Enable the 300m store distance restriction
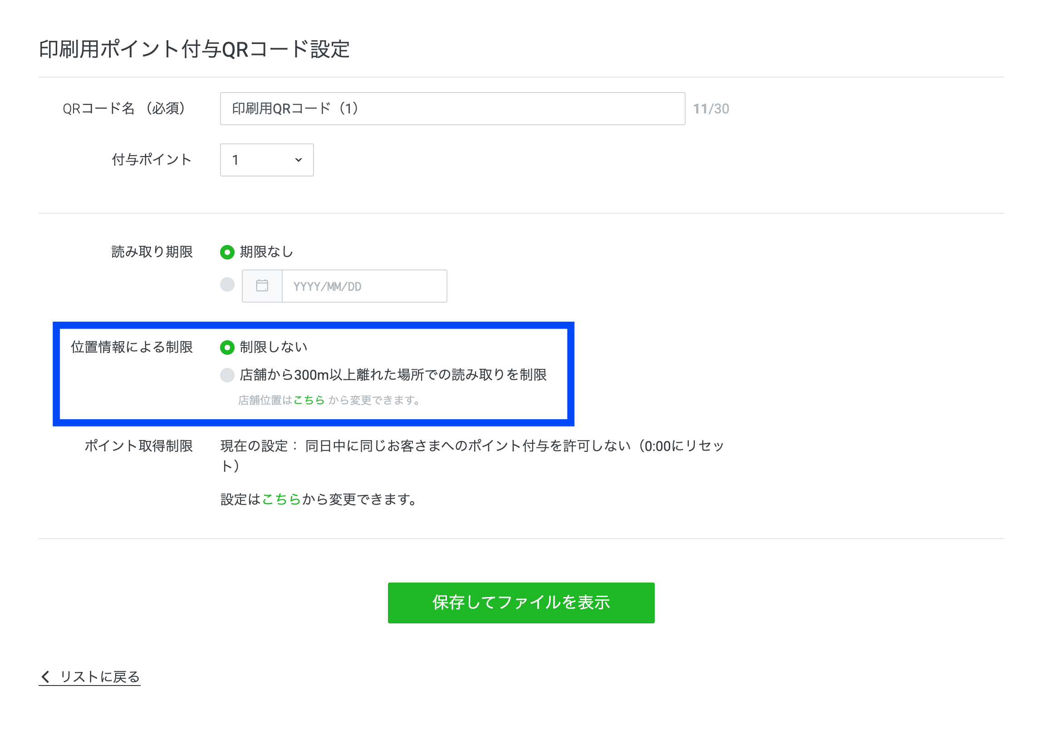 [227, 375]
